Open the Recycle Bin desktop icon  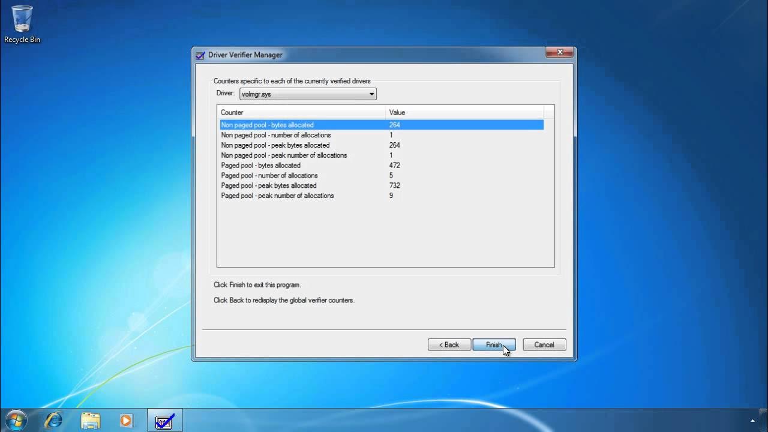coord(22,25)
